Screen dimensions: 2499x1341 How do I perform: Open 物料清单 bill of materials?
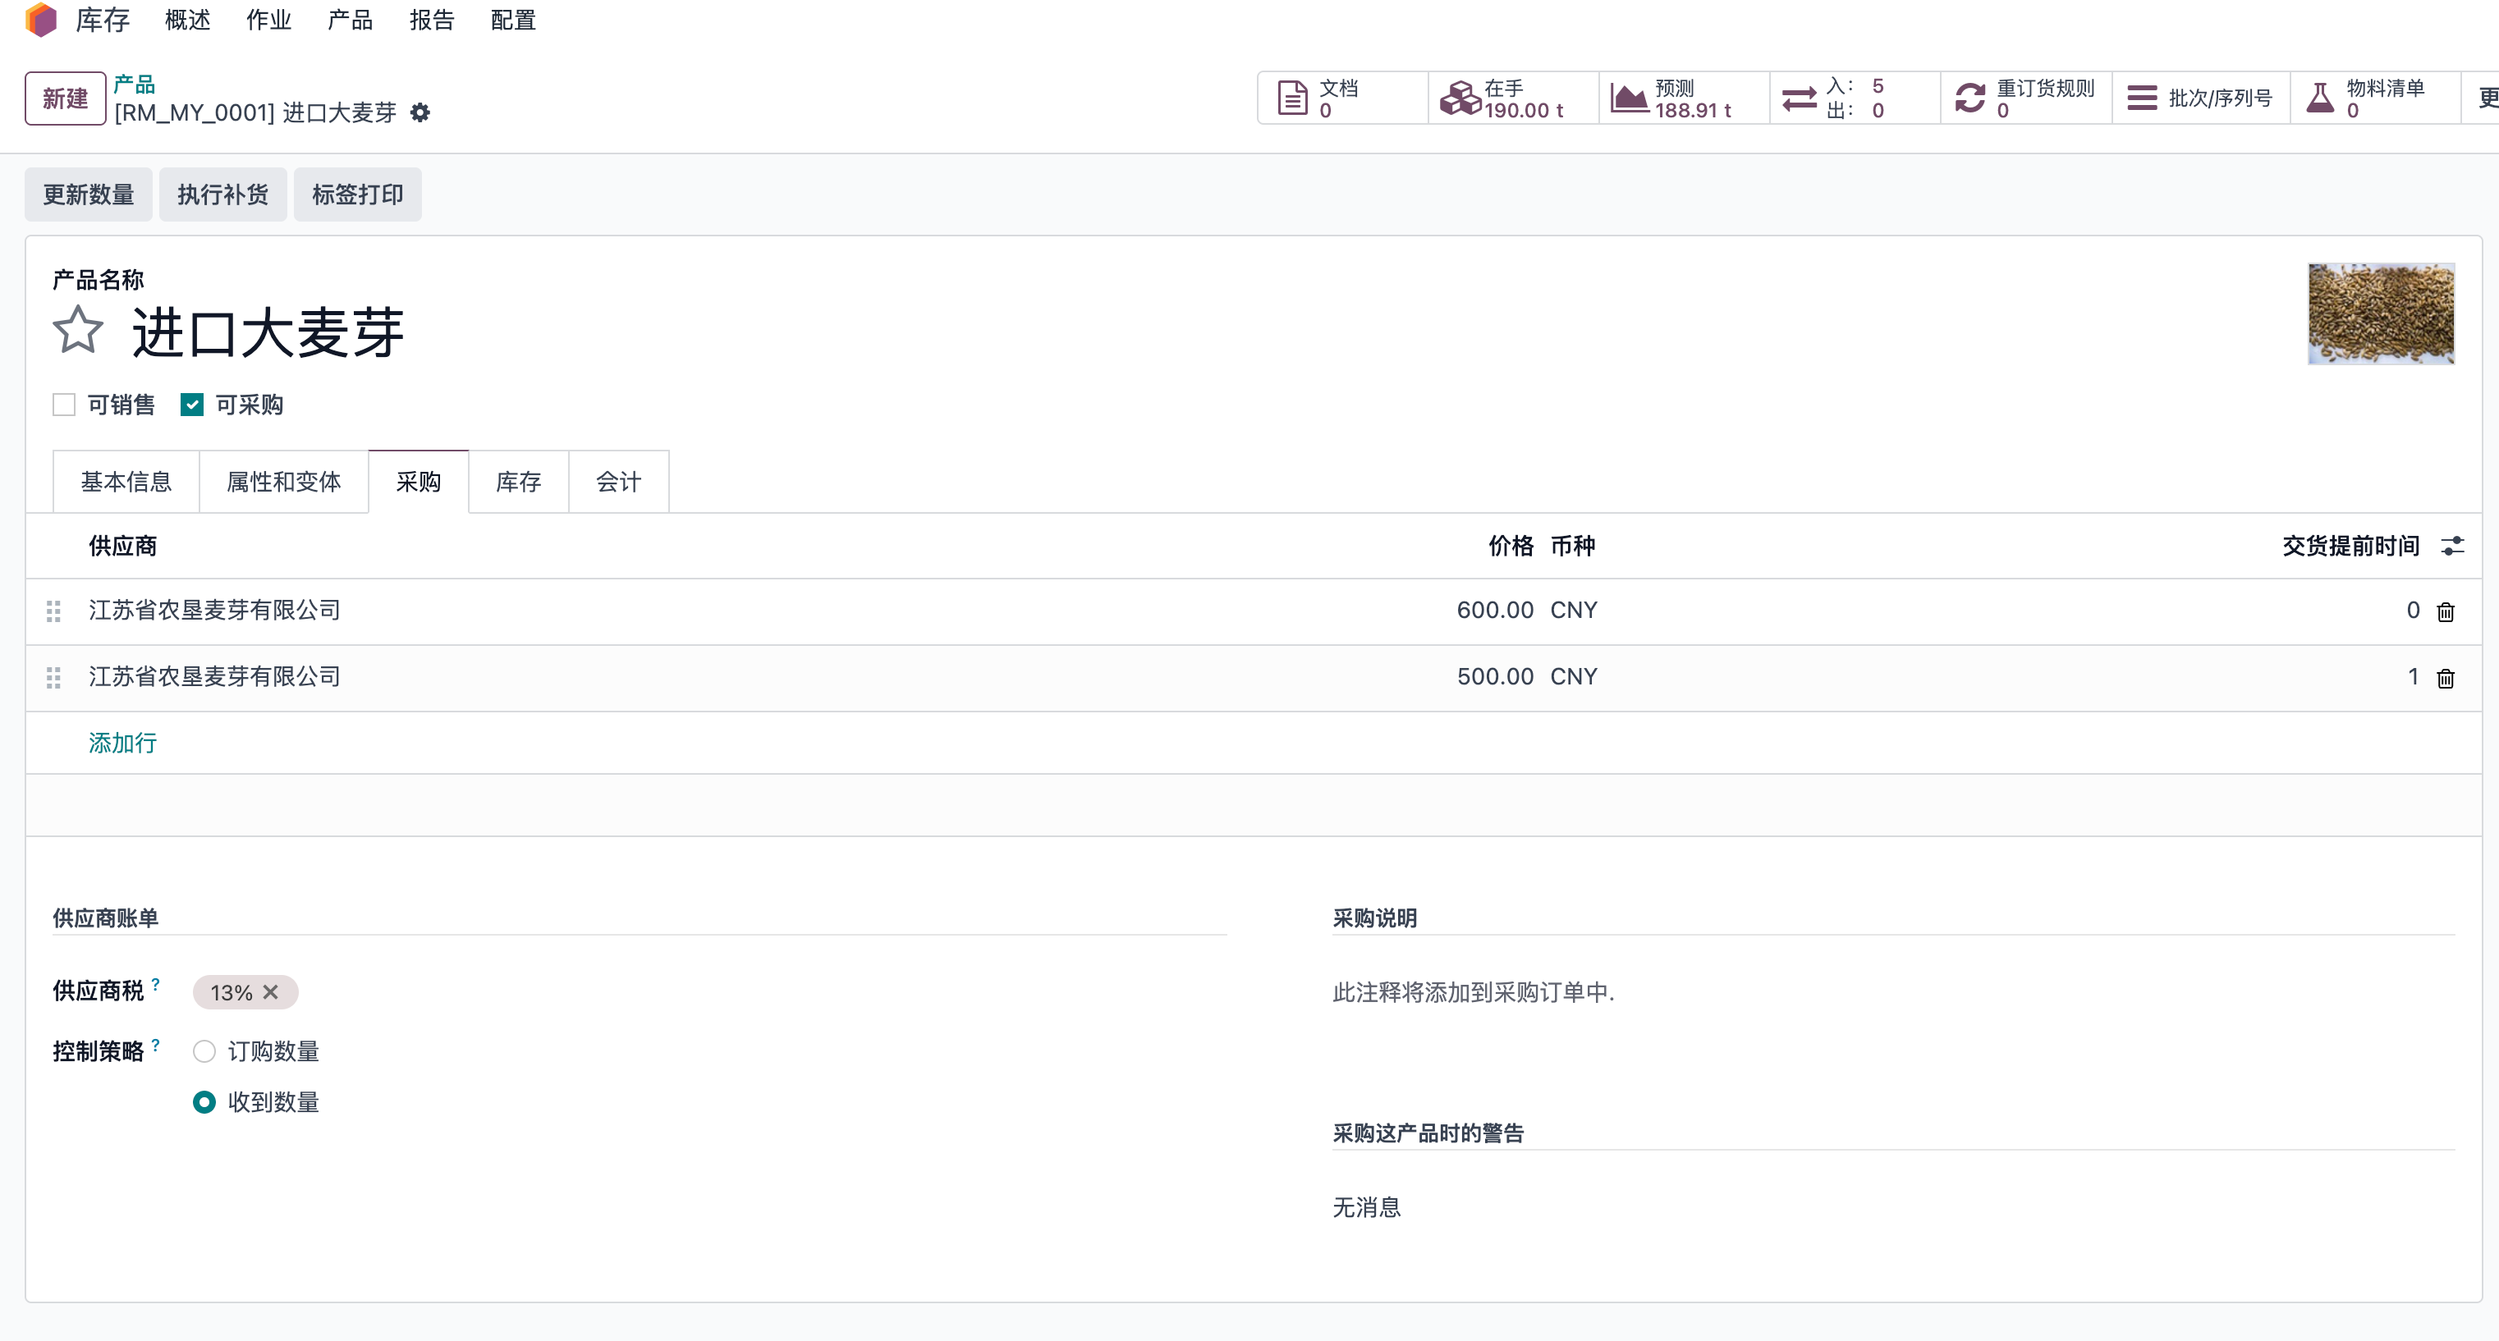pos(2376,98)
